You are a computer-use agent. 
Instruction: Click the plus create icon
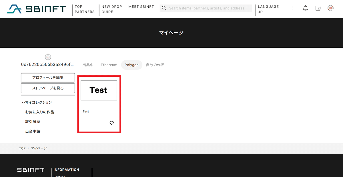click(x=293, y=8)
